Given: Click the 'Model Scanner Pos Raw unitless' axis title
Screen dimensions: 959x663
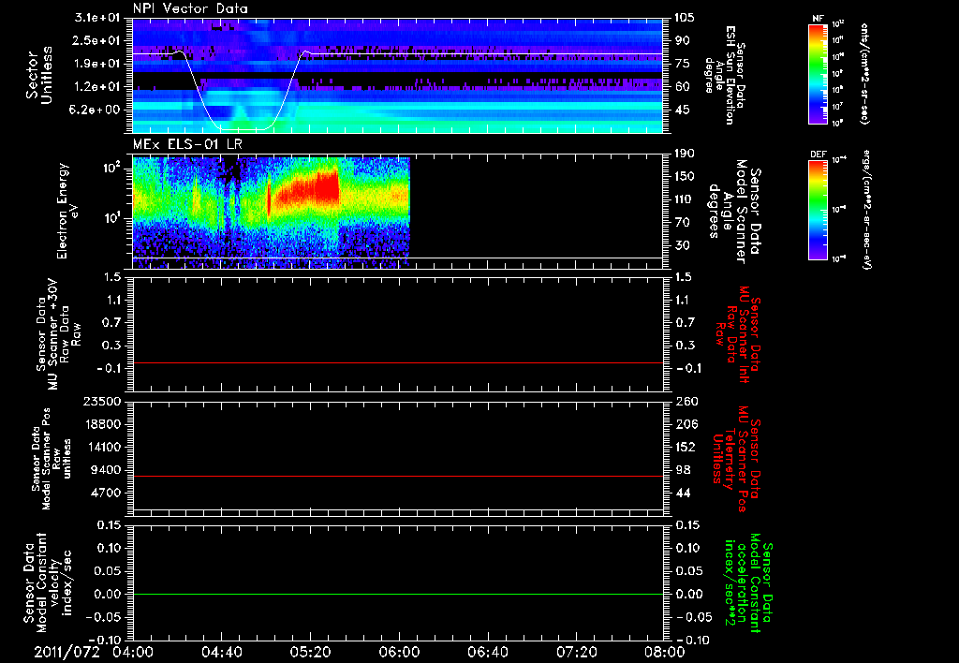Looking at the screenshot, I should (x=52, y=459).
